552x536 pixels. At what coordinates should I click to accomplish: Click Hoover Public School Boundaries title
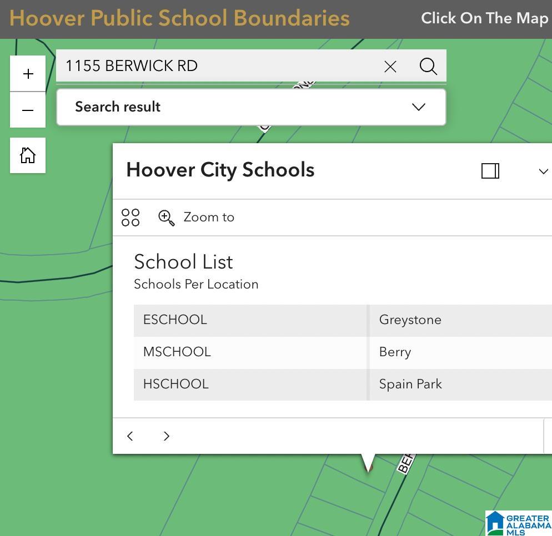[x=179, y=18]
